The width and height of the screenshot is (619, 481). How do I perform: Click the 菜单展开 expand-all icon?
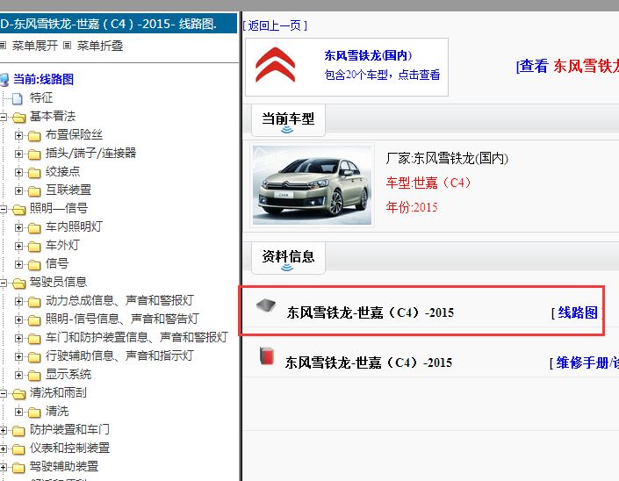pos(3,46)
